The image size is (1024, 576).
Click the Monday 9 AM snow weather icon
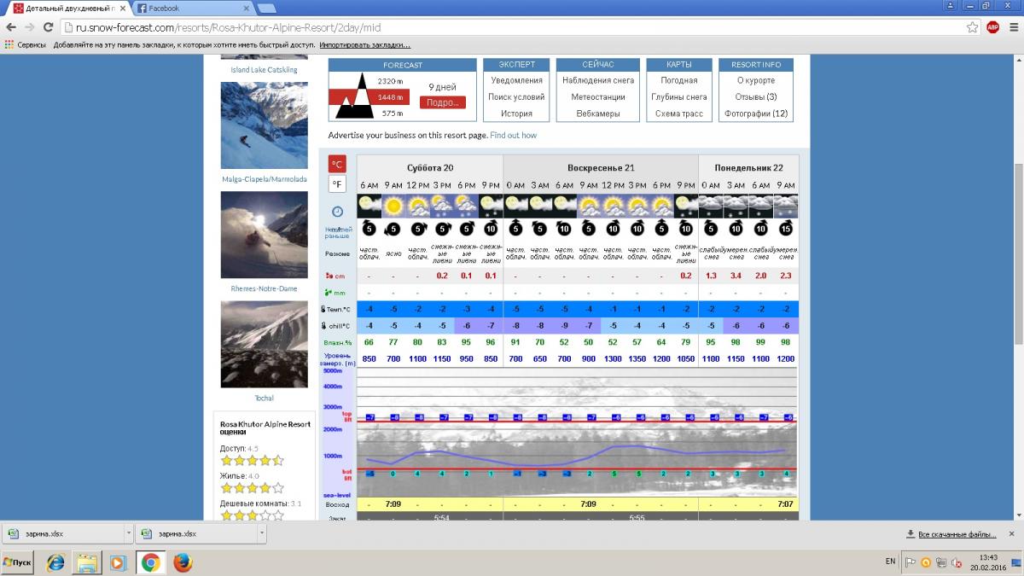click(x=786, y=206)
